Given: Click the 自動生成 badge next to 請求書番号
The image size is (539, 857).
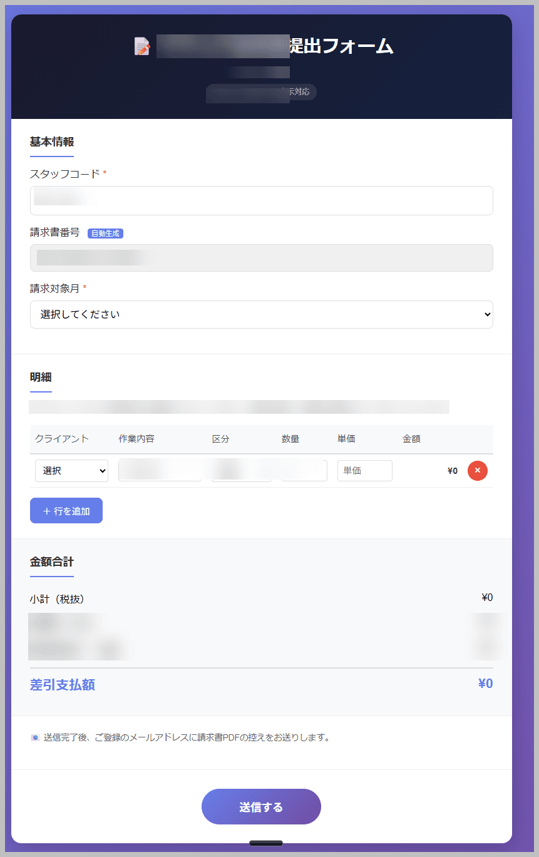Looking at the screenshot, I should point(105,233).
